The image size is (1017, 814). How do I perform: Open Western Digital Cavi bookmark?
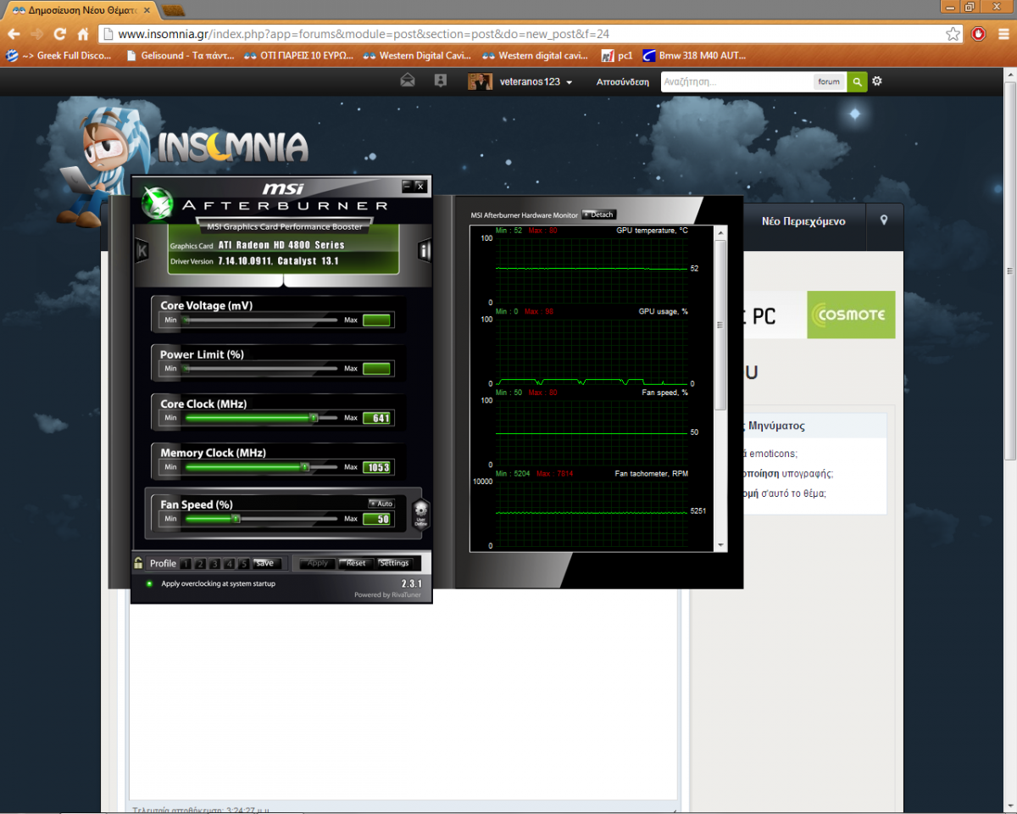tap(418, 56)
